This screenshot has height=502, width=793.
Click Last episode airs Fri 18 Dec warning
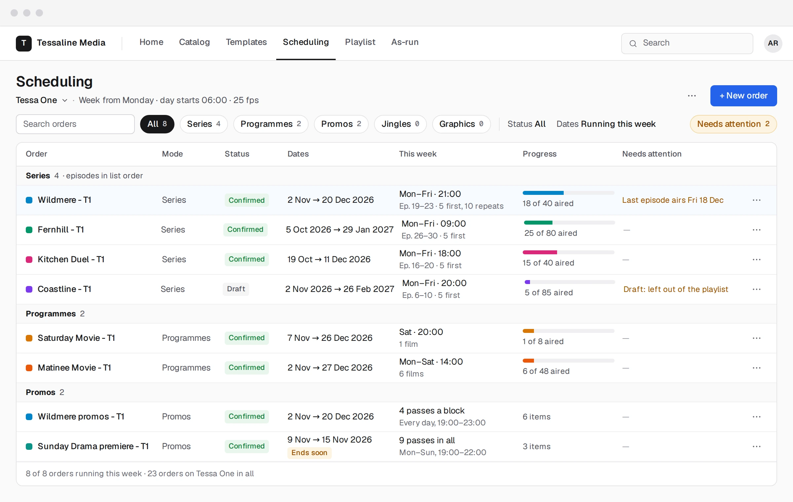pos(672,200)
